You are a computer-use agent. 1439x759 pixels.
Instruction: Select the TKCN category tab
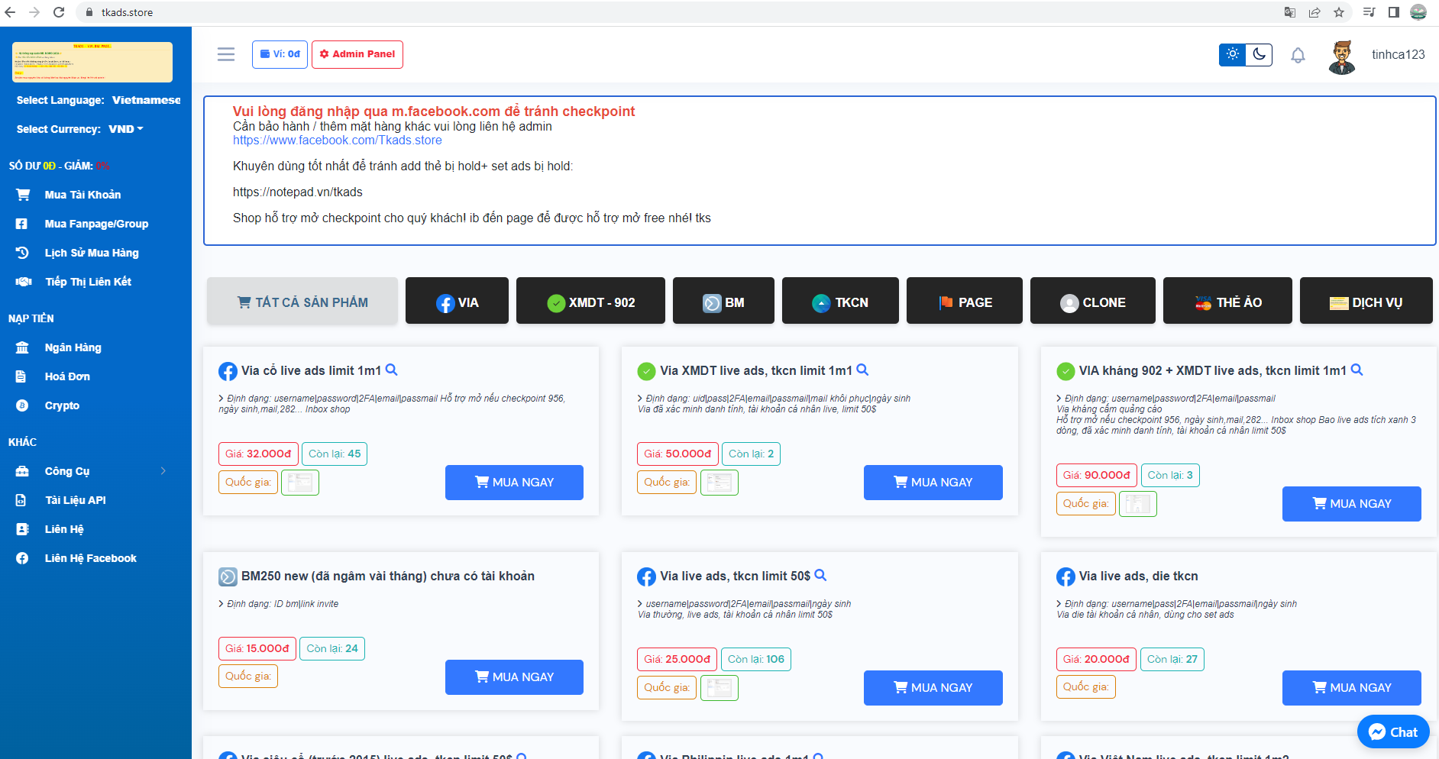(840, 301)
